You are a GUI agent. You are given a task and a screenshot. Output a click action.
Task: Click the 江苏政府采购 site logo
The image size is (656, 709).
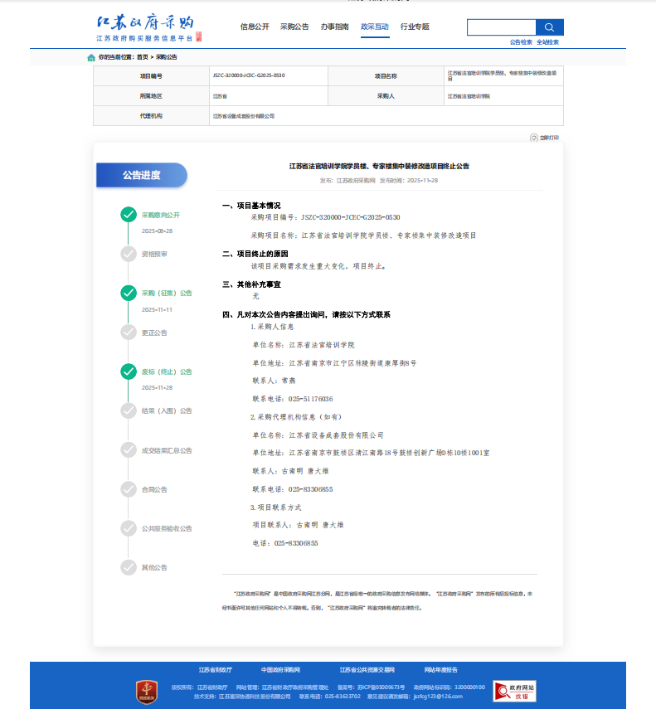tap(145, 27)
